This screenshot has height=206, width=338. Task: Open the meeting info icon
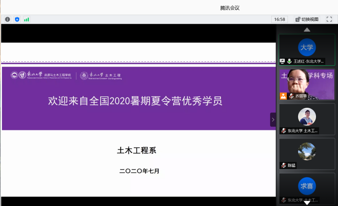pos(8,19)
